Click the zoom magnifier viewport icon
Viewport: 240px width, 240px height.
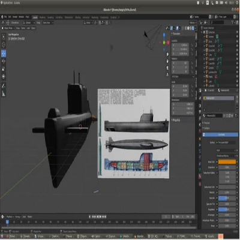click(167, 55)
